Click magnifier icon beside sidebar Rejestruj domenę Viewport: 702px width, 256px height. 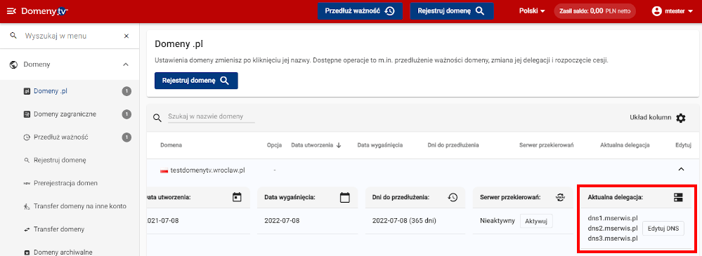pyautogui.click(x=27, y=160)
